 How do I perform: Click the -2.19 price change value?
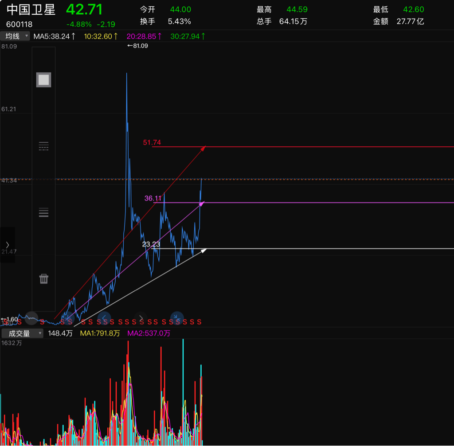106,24
